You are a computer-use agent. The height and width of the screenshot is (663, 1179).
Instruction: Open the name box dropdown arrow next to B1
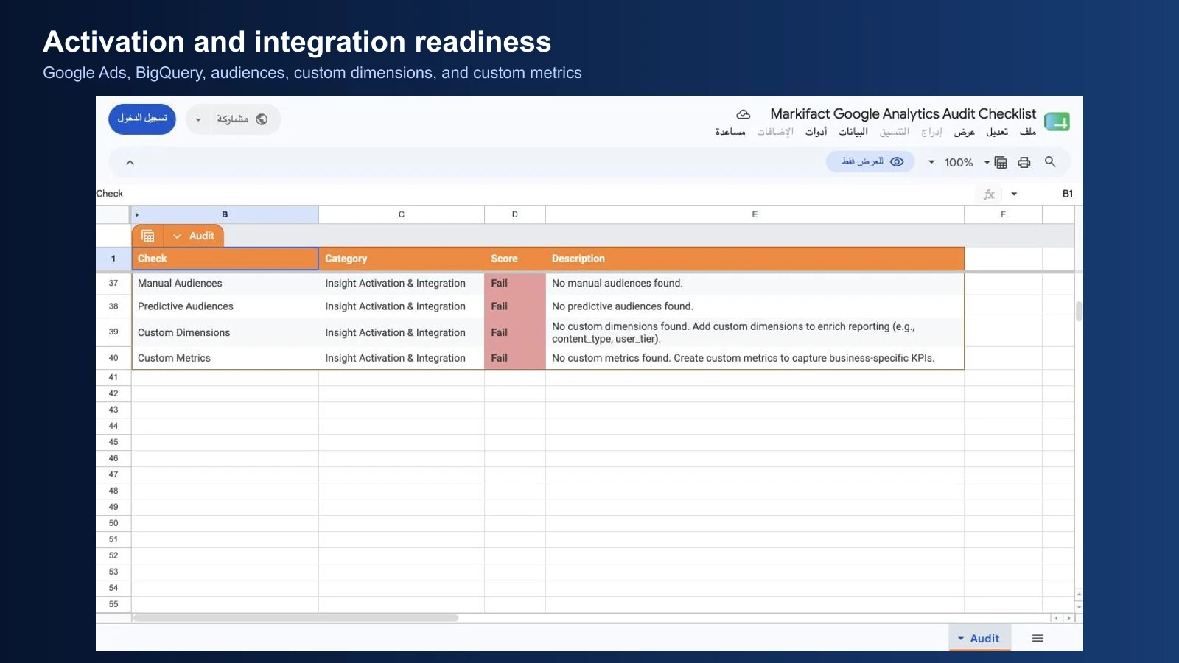1014,194
